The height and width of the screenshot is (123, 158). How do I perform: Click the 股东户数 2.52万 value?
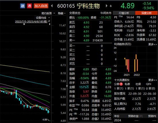pos(136,99)
